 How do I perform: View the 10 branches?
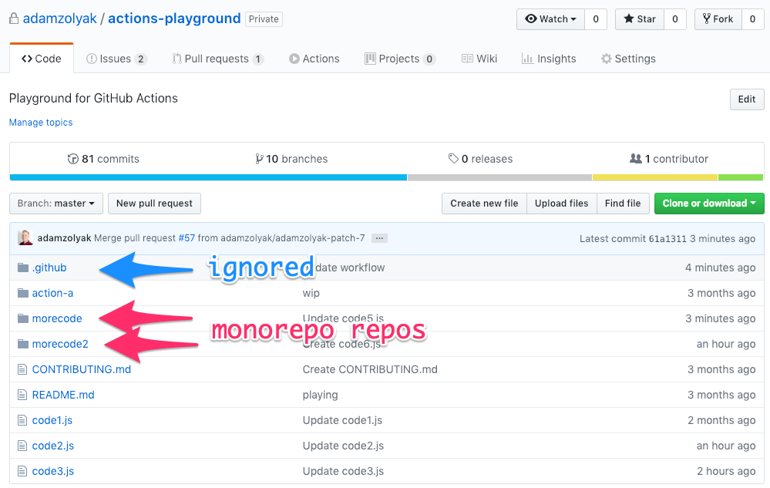click(x=291, y=159)
